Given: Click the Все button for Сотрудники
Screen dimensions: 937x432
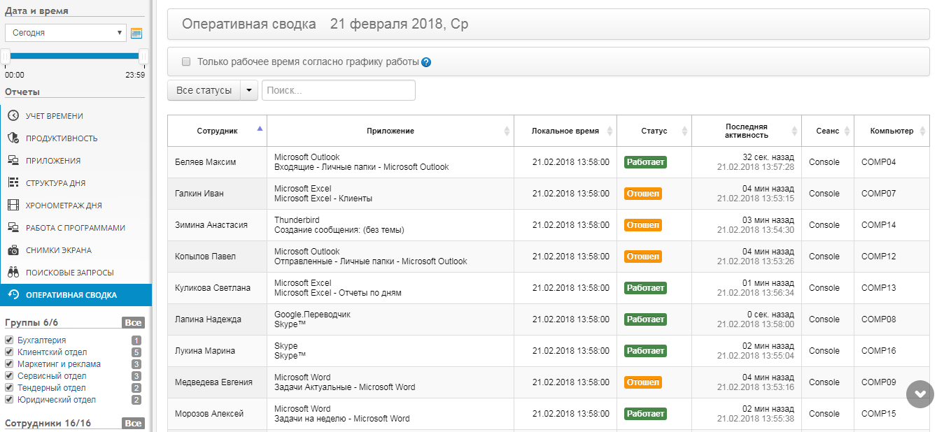Looking at the screenshot, I should [133, 424].
